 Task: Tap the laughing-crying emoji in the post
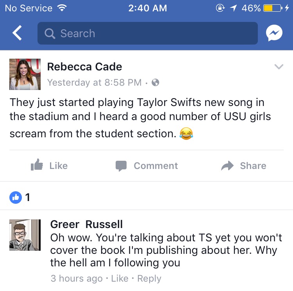tap(186, 134)
